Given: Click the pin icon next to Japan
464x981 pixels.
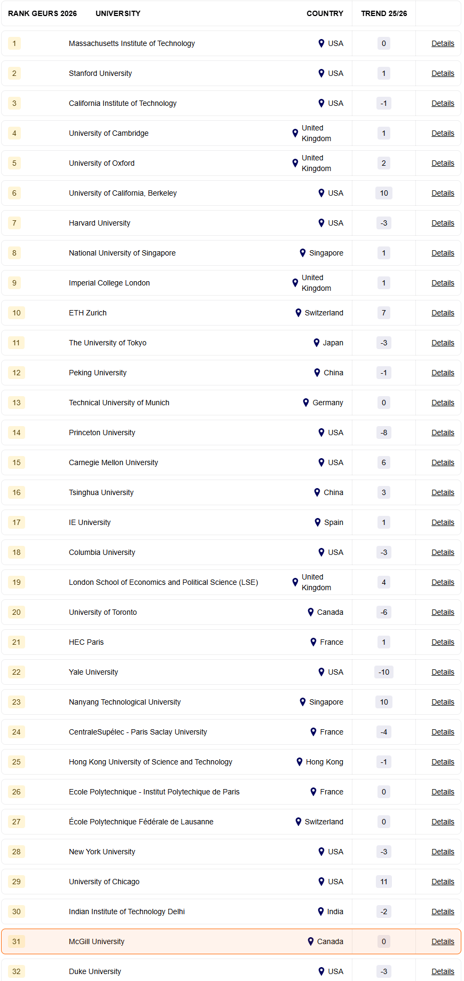Looking at the screenshot, I should [316, 343].
